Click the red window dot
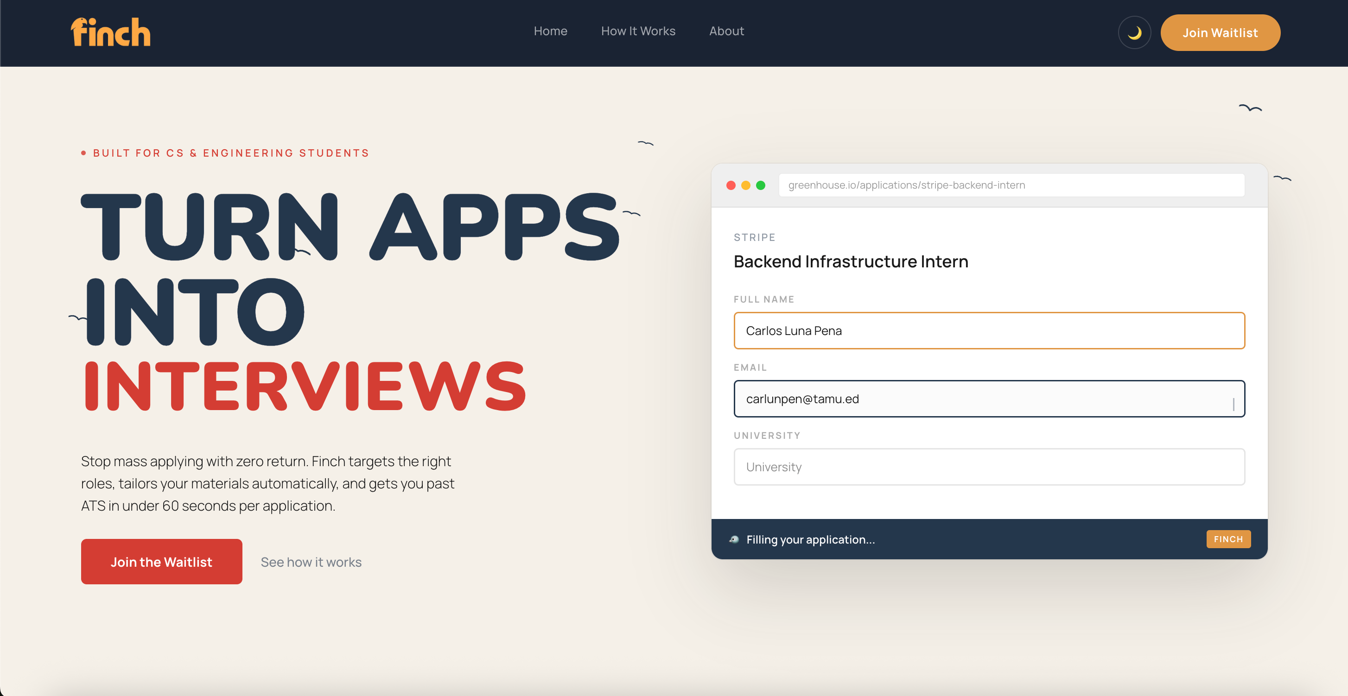This screenshot has width=1348, height=696. tap(731, 185)
